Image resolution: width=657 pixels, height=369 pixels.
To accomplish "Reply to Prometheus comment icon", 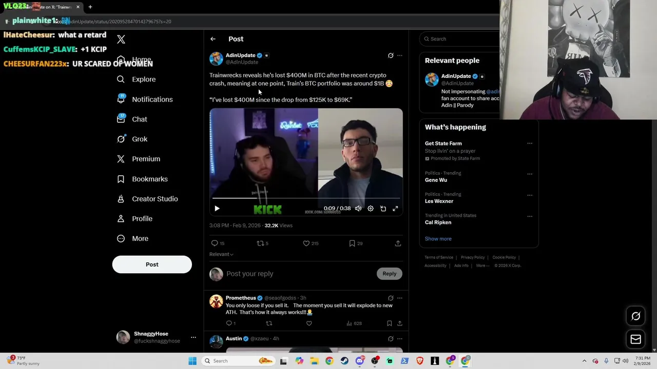I will pos(230,323).
